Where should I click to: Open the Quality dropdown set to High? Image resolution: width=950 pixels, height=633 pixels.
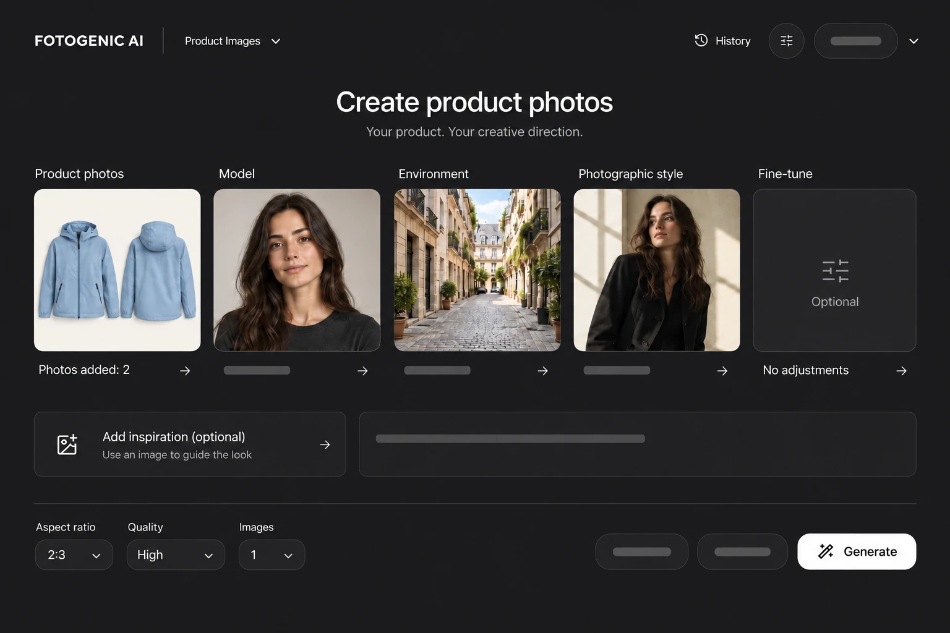pyautogui.click(x=176, y=554)
